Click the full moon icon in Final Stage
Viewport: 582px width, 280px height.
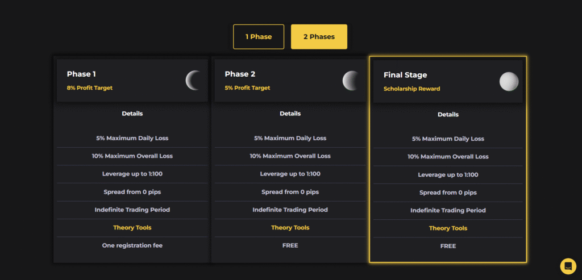pyautogui.click(x=509, y=82)
